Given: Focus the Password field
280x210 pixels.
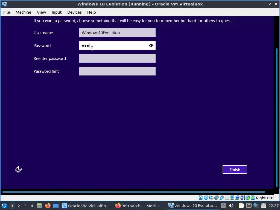Looking at the screenshot, I should pyautogui.click(x=117, y=45).
